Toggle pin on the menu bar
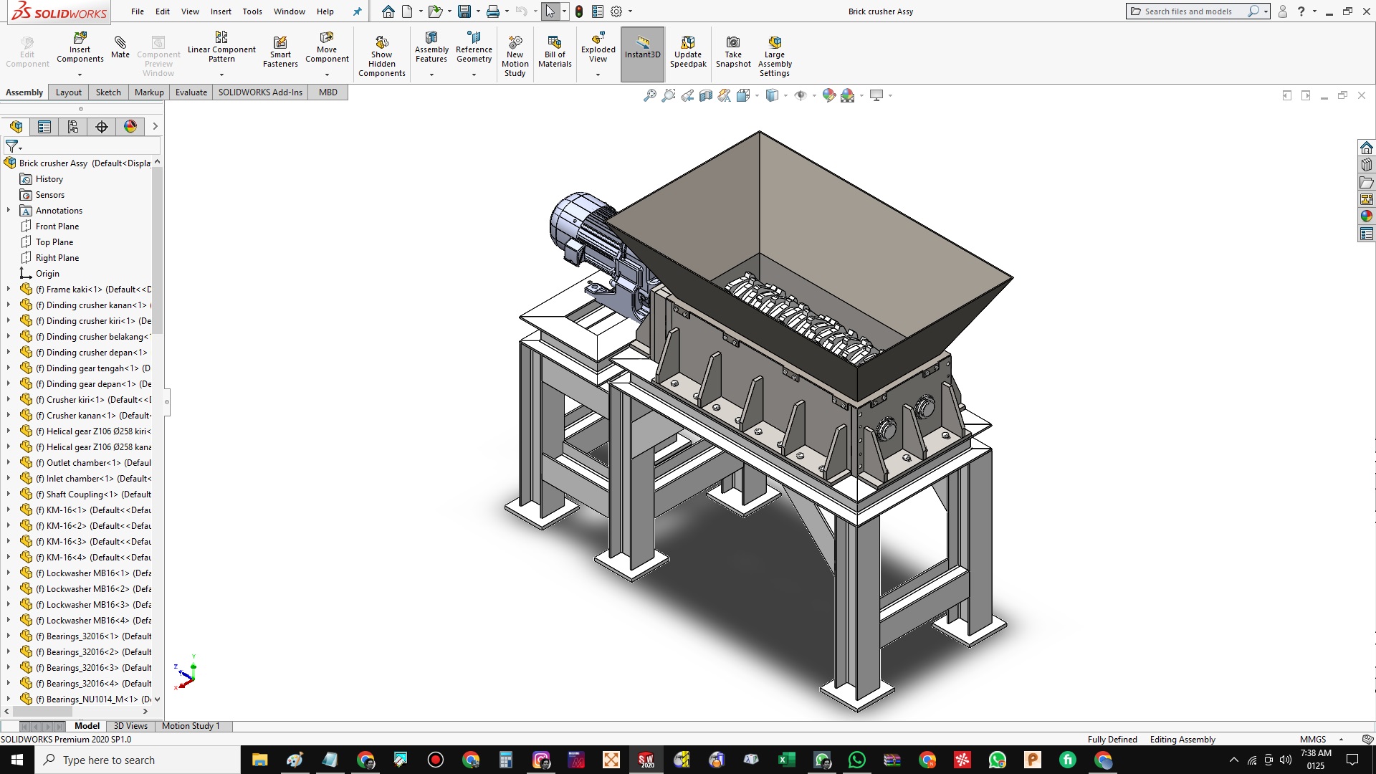Image resolution: width=1376 pixels, height=774 pixels. [357, 11]
